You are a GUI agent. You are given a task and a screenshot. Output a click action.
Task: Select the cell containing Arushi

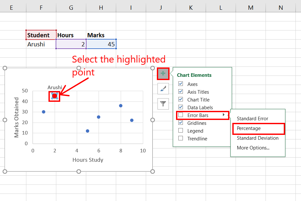41,44
